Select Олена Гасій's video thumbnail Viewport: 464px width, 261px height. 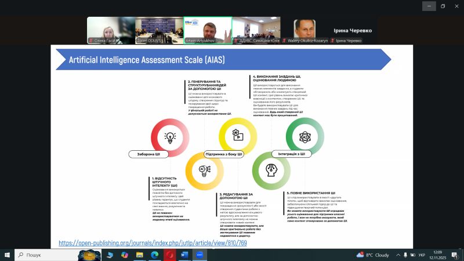coord(110,30)
